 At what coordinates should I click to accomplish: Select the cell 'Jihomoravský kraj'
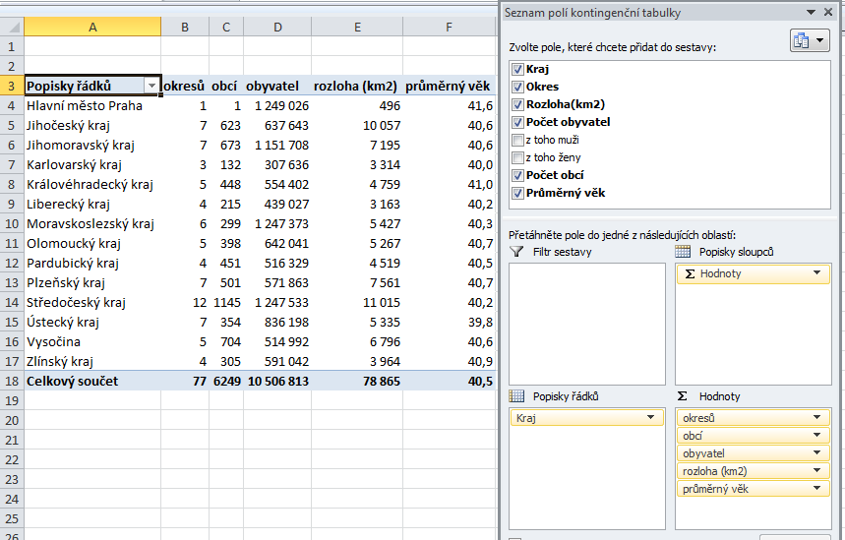tap(92, 145)
